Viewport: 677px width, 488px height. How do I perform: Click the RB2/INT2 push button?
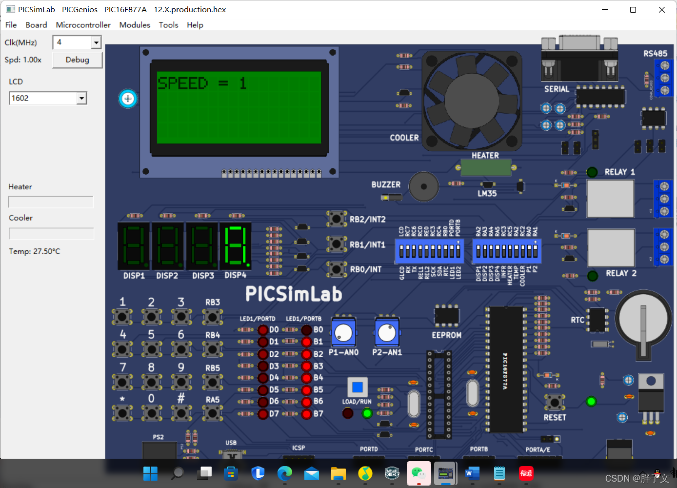pyautogui.click(x=337, y=219)
